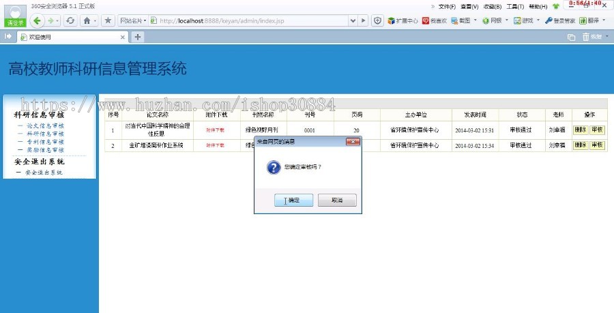
Task: Click the browser Forward arrow button
Action: (x=50, y=20)
